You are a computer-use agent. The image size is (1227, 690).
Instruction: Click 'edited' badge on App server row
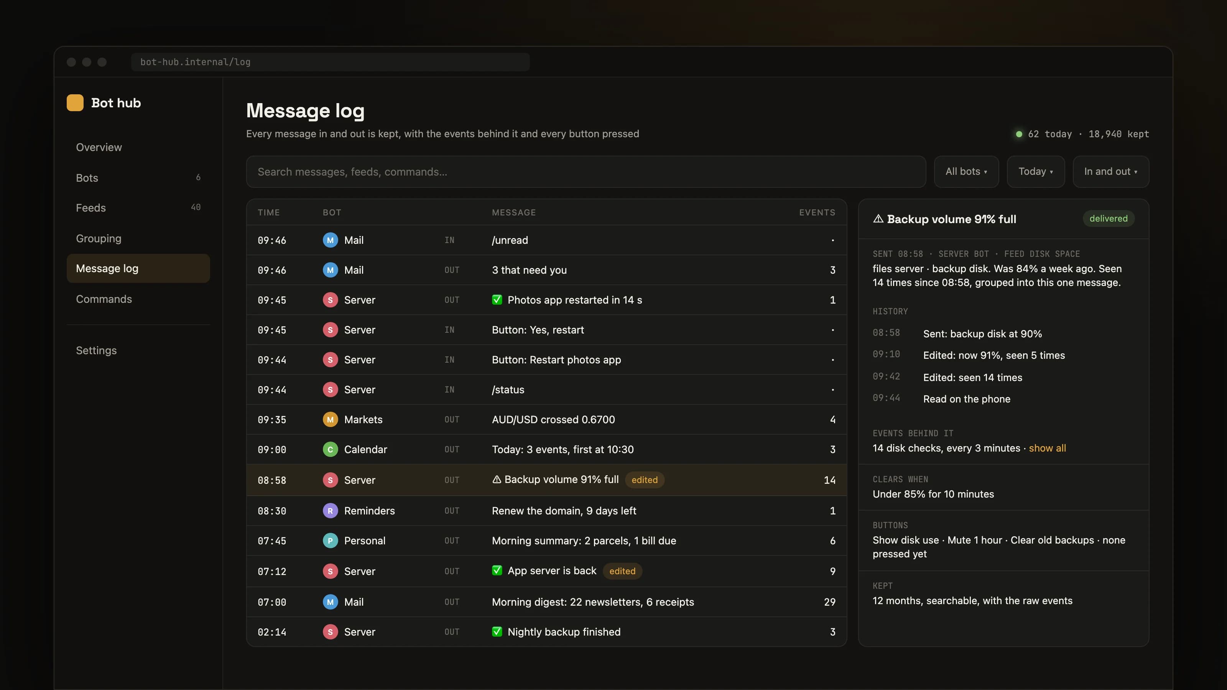(622, 571)
